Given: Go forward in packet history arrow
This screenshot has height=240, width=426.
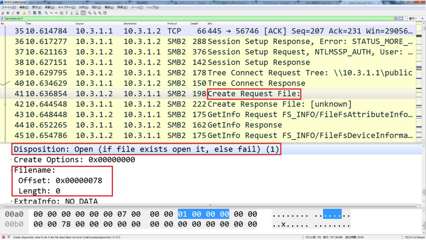Looking at the screenshot, I should coord(56,13).
